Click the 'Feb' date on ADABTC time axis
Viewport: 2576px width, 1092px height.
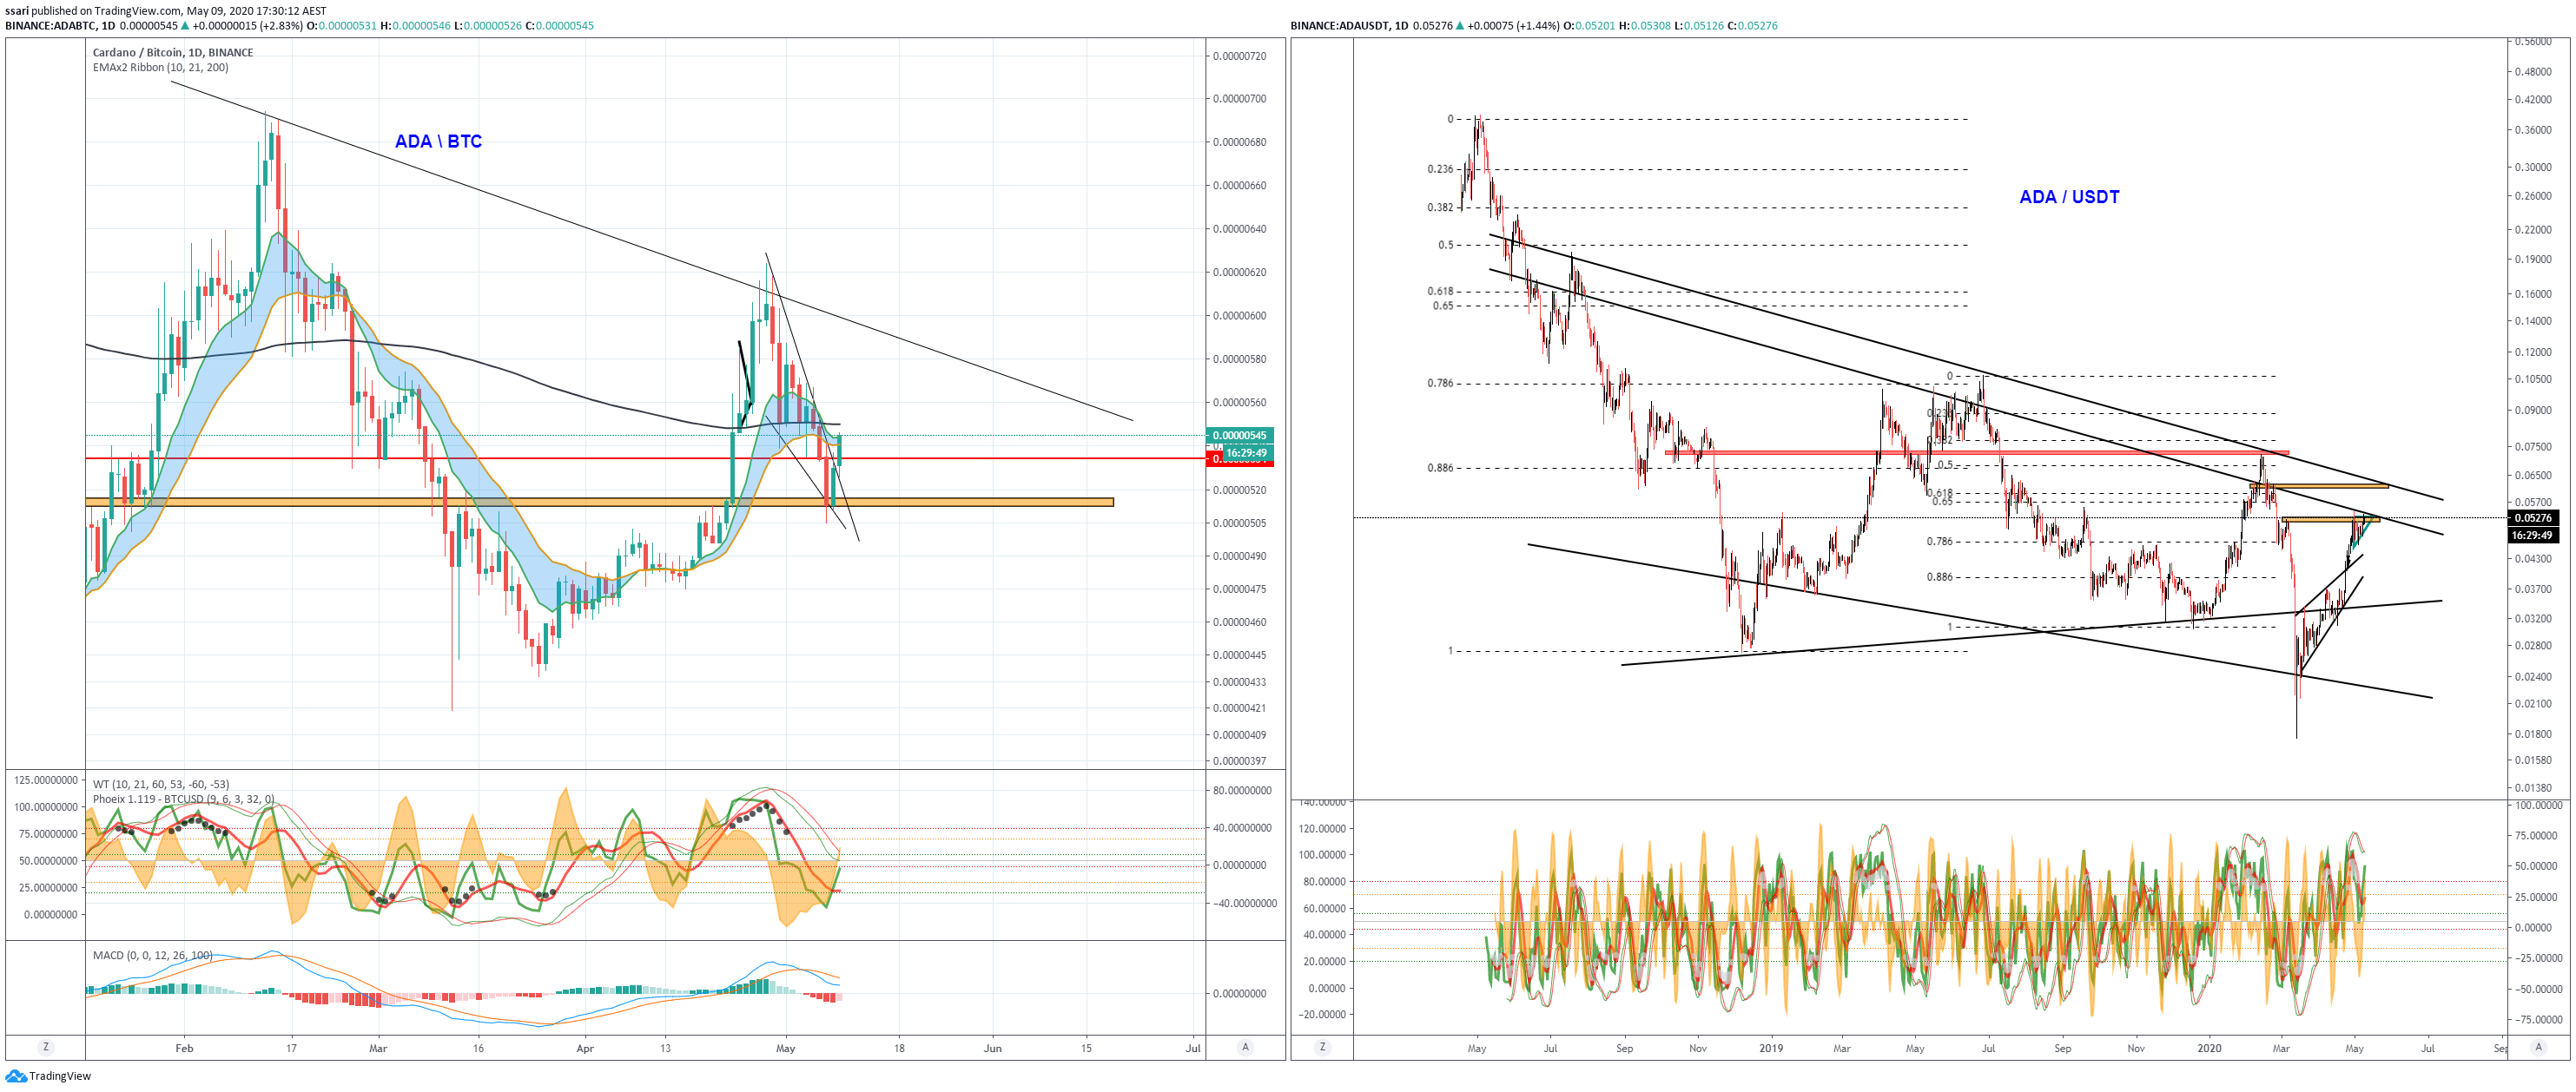tap(184, 1048)
